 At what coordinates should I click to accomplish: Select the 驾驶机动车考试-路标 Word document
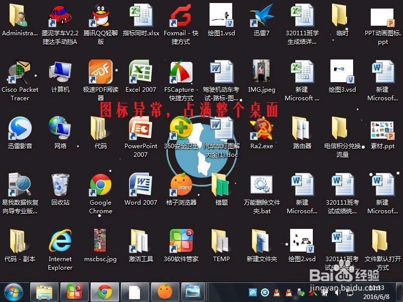pyautogui.click(x=221, y=72)
